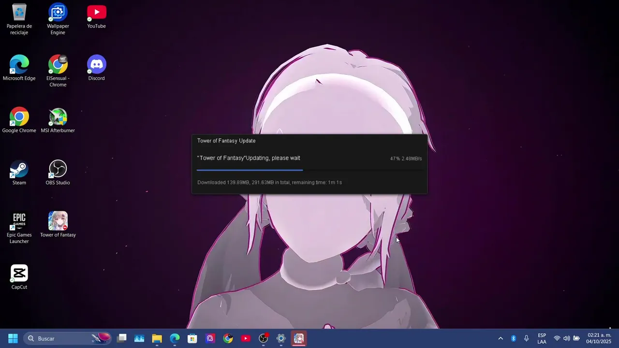The width and height of the screenshot is (619, 348).
Task: Switch to Tower of Fantasy launcher taskbar icon
Action: 299,338
